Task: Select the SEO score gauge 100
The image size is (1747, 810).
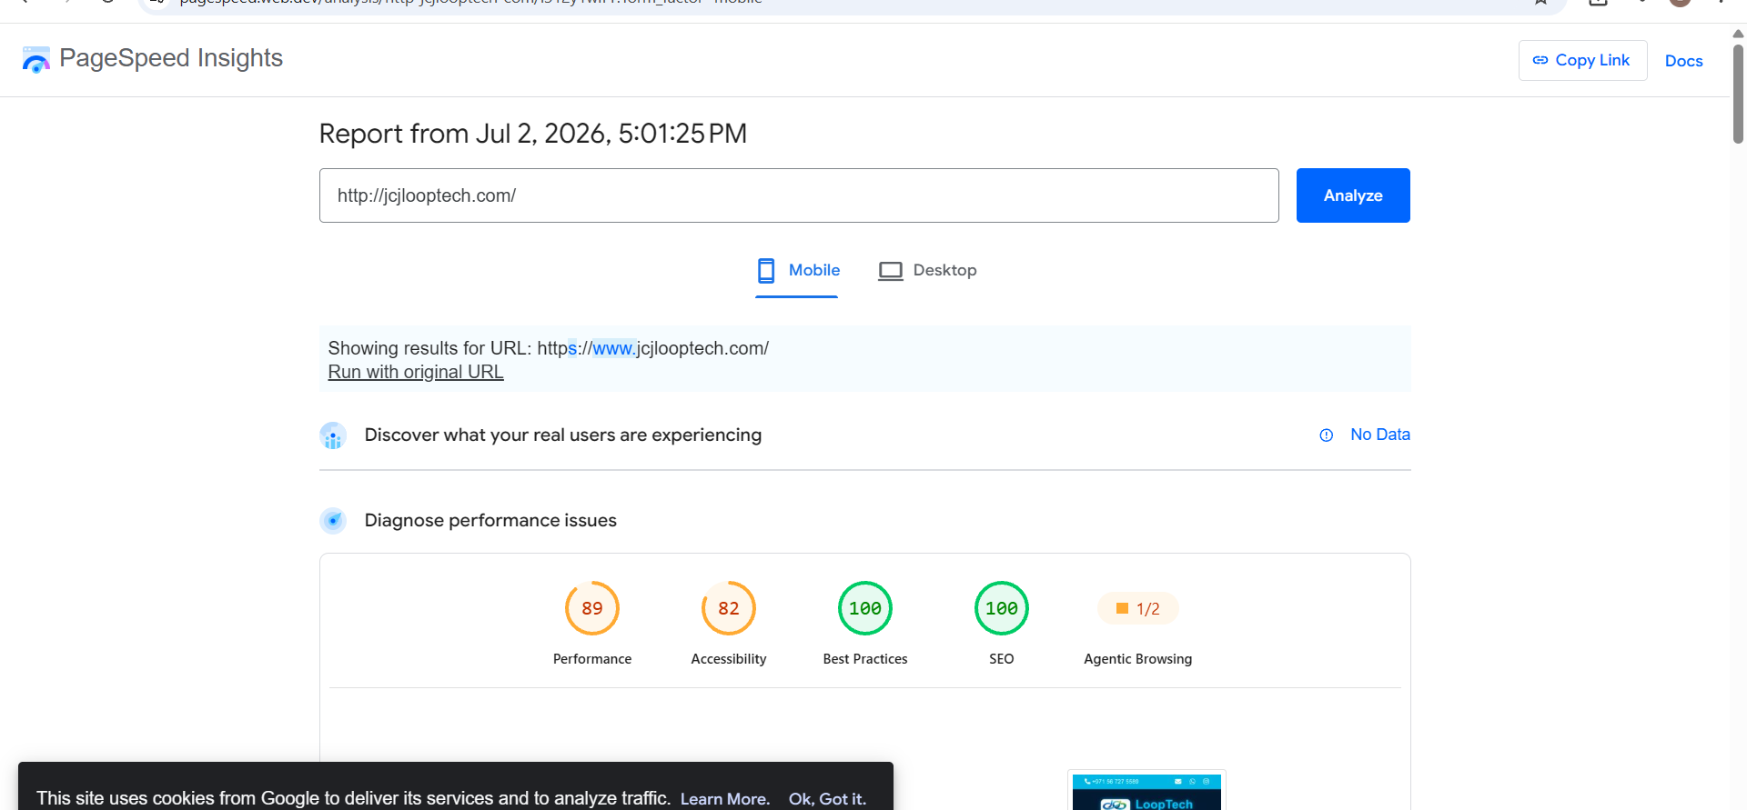Action: [1002, 608]
